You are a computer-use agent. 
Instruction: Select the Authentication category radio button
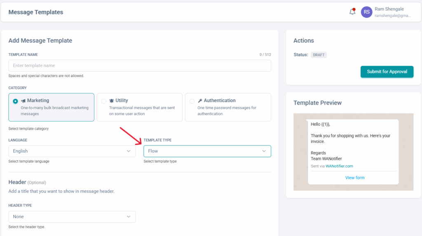pyautogui.click(x=192, y=101)
